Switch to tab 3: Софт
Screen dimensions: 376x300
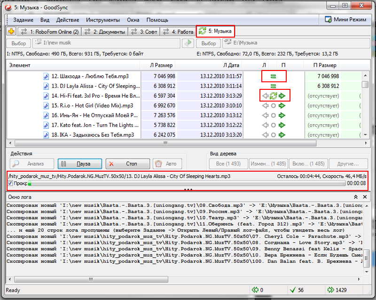[x=144, y=32]
